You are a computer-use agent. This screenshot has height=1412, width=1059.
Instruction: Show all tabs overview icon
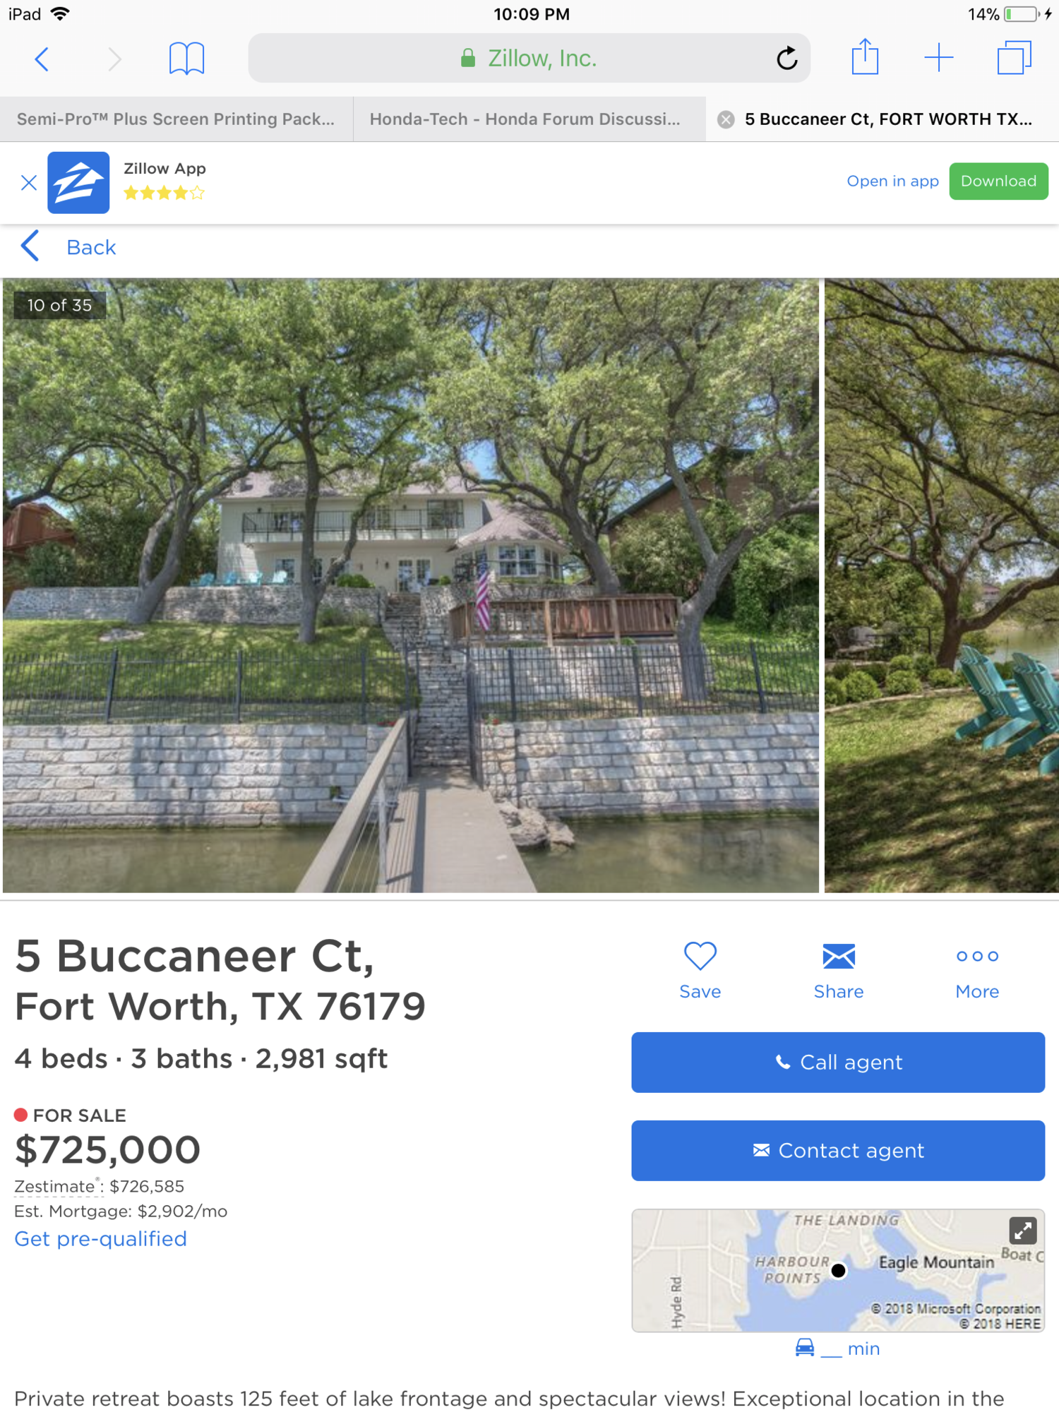(1014, 57)
